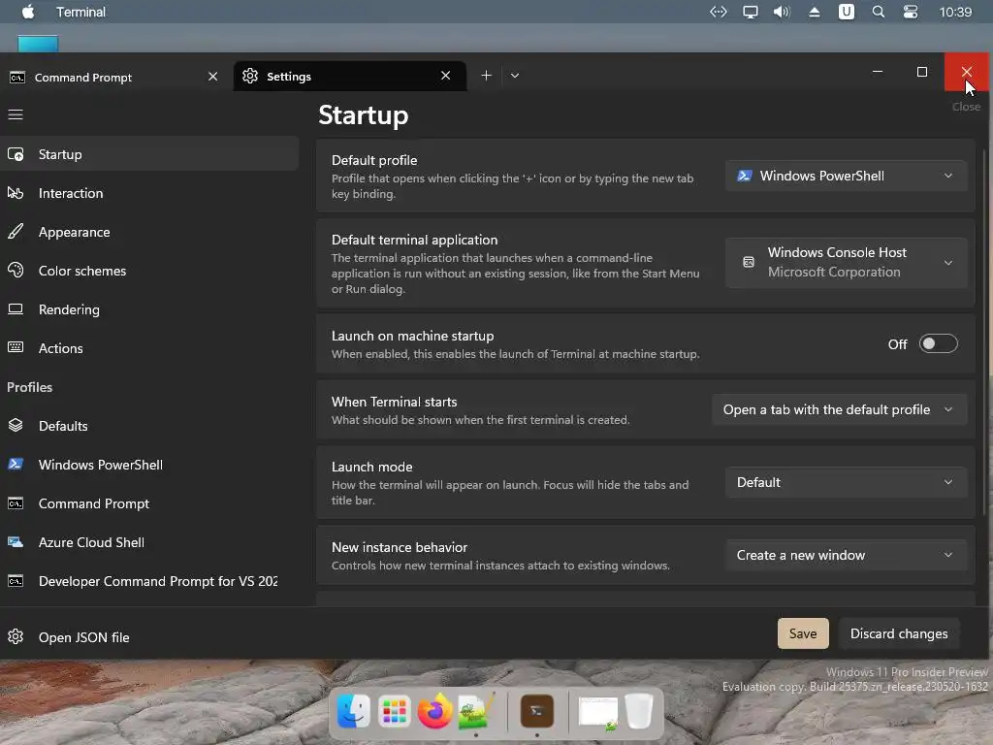This screenshot has height=745, width=993.
Task: Open When Terminal starts dropdown
Action: (x=839, y=409)
